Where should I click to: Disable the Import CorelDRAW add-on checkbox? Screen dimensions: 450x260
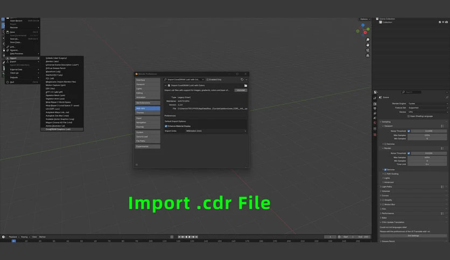point(169,85)
